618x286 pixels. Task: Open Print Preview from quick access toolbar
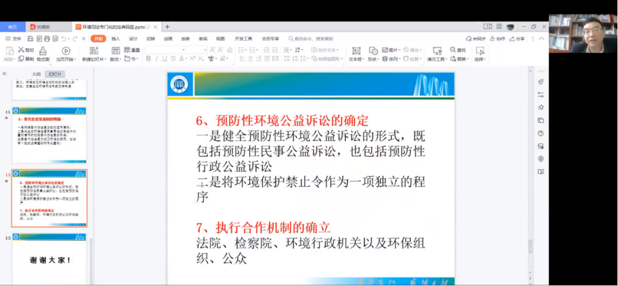tap(55, 39)
